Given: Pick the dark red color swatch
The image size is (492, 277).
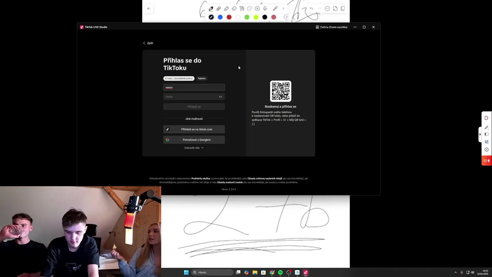Looking at the screenshot, I should (229, 17).
